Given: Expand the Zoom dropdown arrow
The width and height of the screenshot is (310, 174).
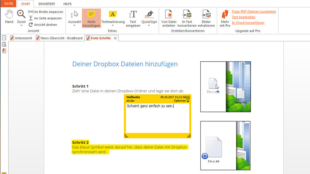Looking at the screenshot, I should coord(21,26).
